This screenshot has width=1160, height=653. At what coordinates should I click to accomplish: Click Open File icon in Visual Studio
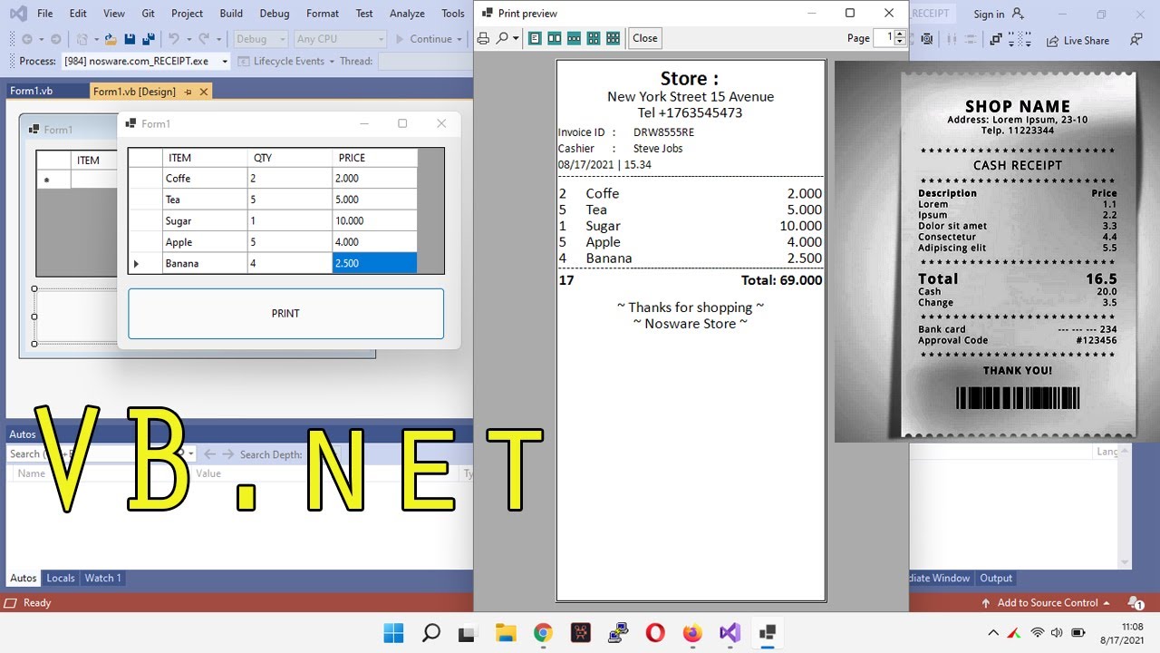pyautogui.click(x=110, y=39)
